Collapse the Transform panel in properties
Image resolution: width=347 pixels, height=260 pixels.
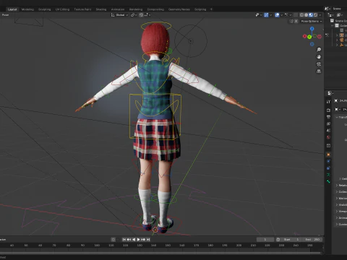pyautogui.click(x=337, y=117)
